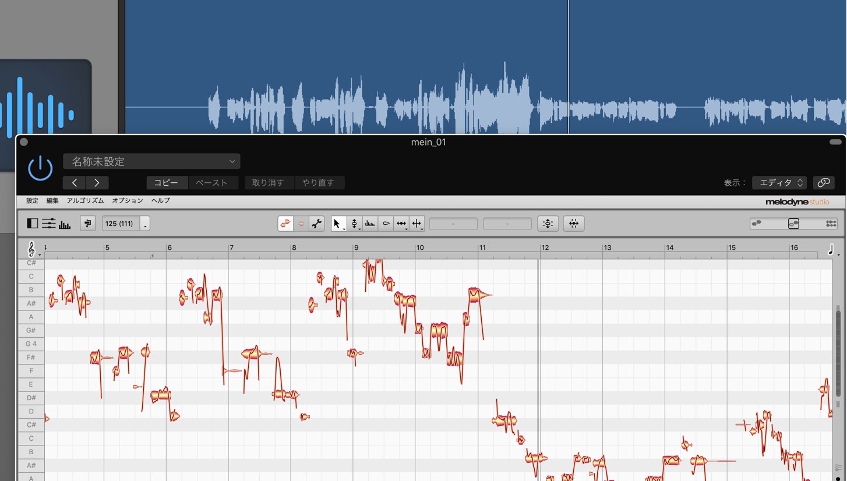The image size is (847, 481).
Task: Open the 名称未設定 preset dropdown
Action: tap(151, 161)
